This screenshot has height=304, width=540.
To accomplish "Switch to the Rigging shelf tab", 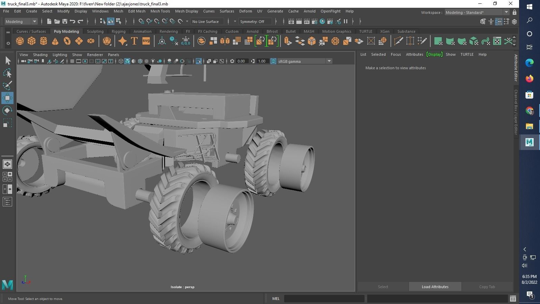I will (x=118, y=31).
